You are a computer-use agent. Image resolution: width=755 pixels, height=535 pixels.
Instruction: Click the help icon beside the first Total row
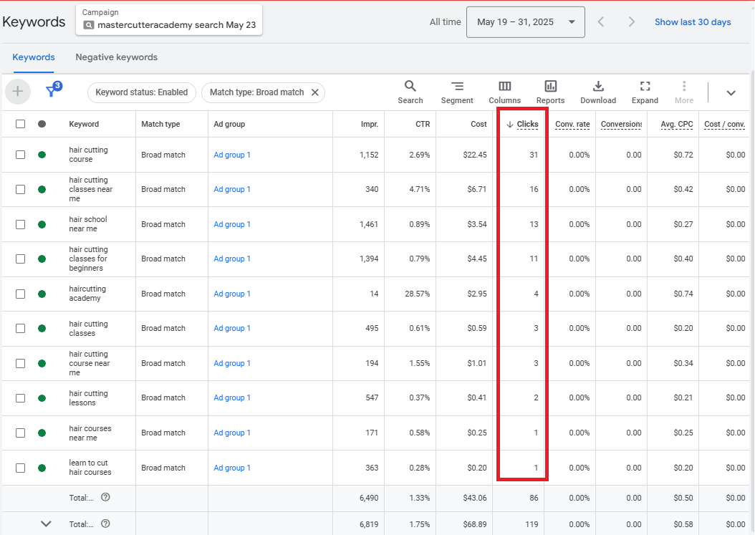click(105, 497)
